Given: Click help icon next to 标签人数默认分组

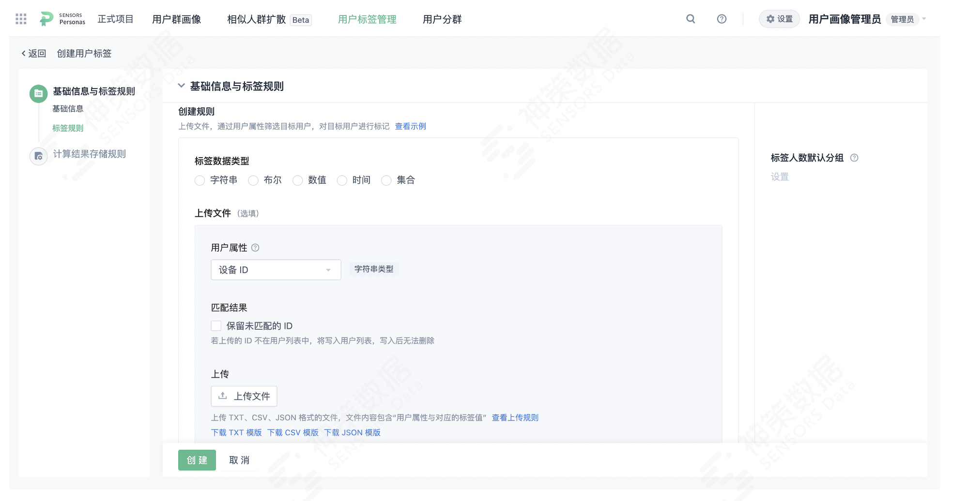Looking at the screenshot, I should pos(854,158).
